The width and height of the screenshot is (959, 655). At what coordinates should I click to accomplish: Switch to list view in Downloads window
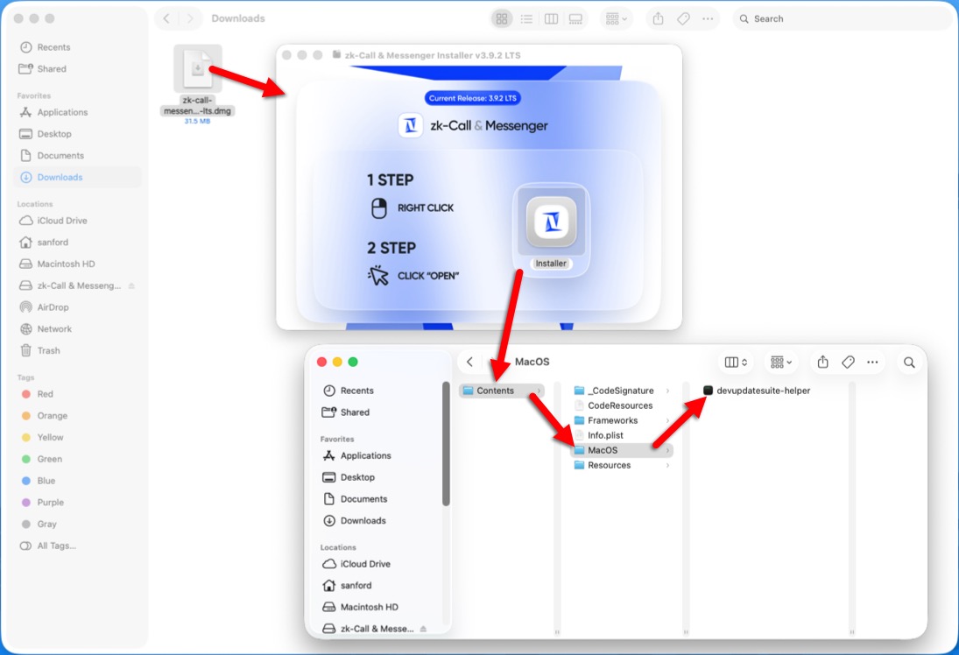click(x=526, y=18)
